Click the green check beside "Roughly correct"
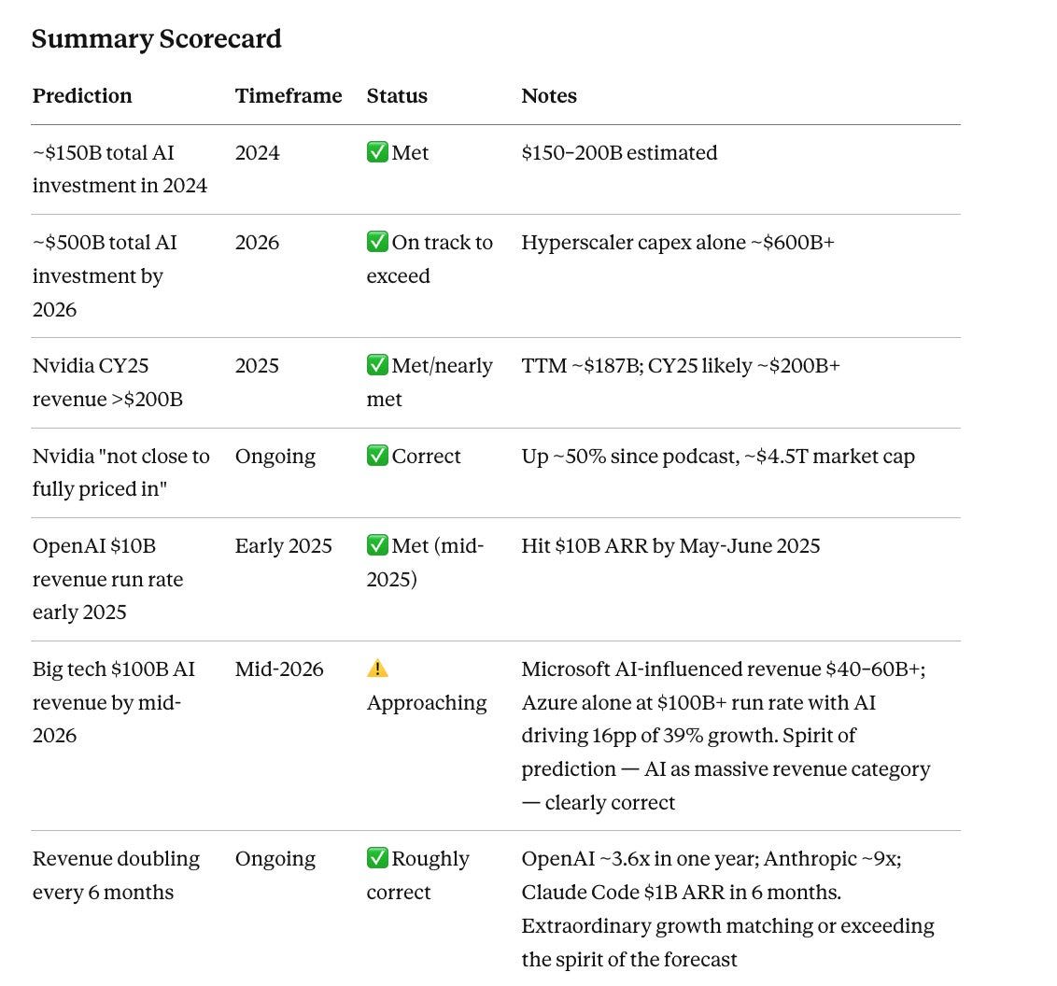Image resolution: width=1057 pixels, height=986 pixels. [x=377, y=858]
